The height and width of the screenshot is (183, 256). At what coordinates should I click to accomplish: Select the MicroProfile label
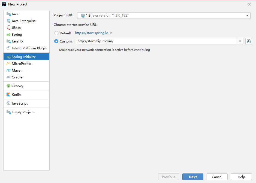point(21,64)
